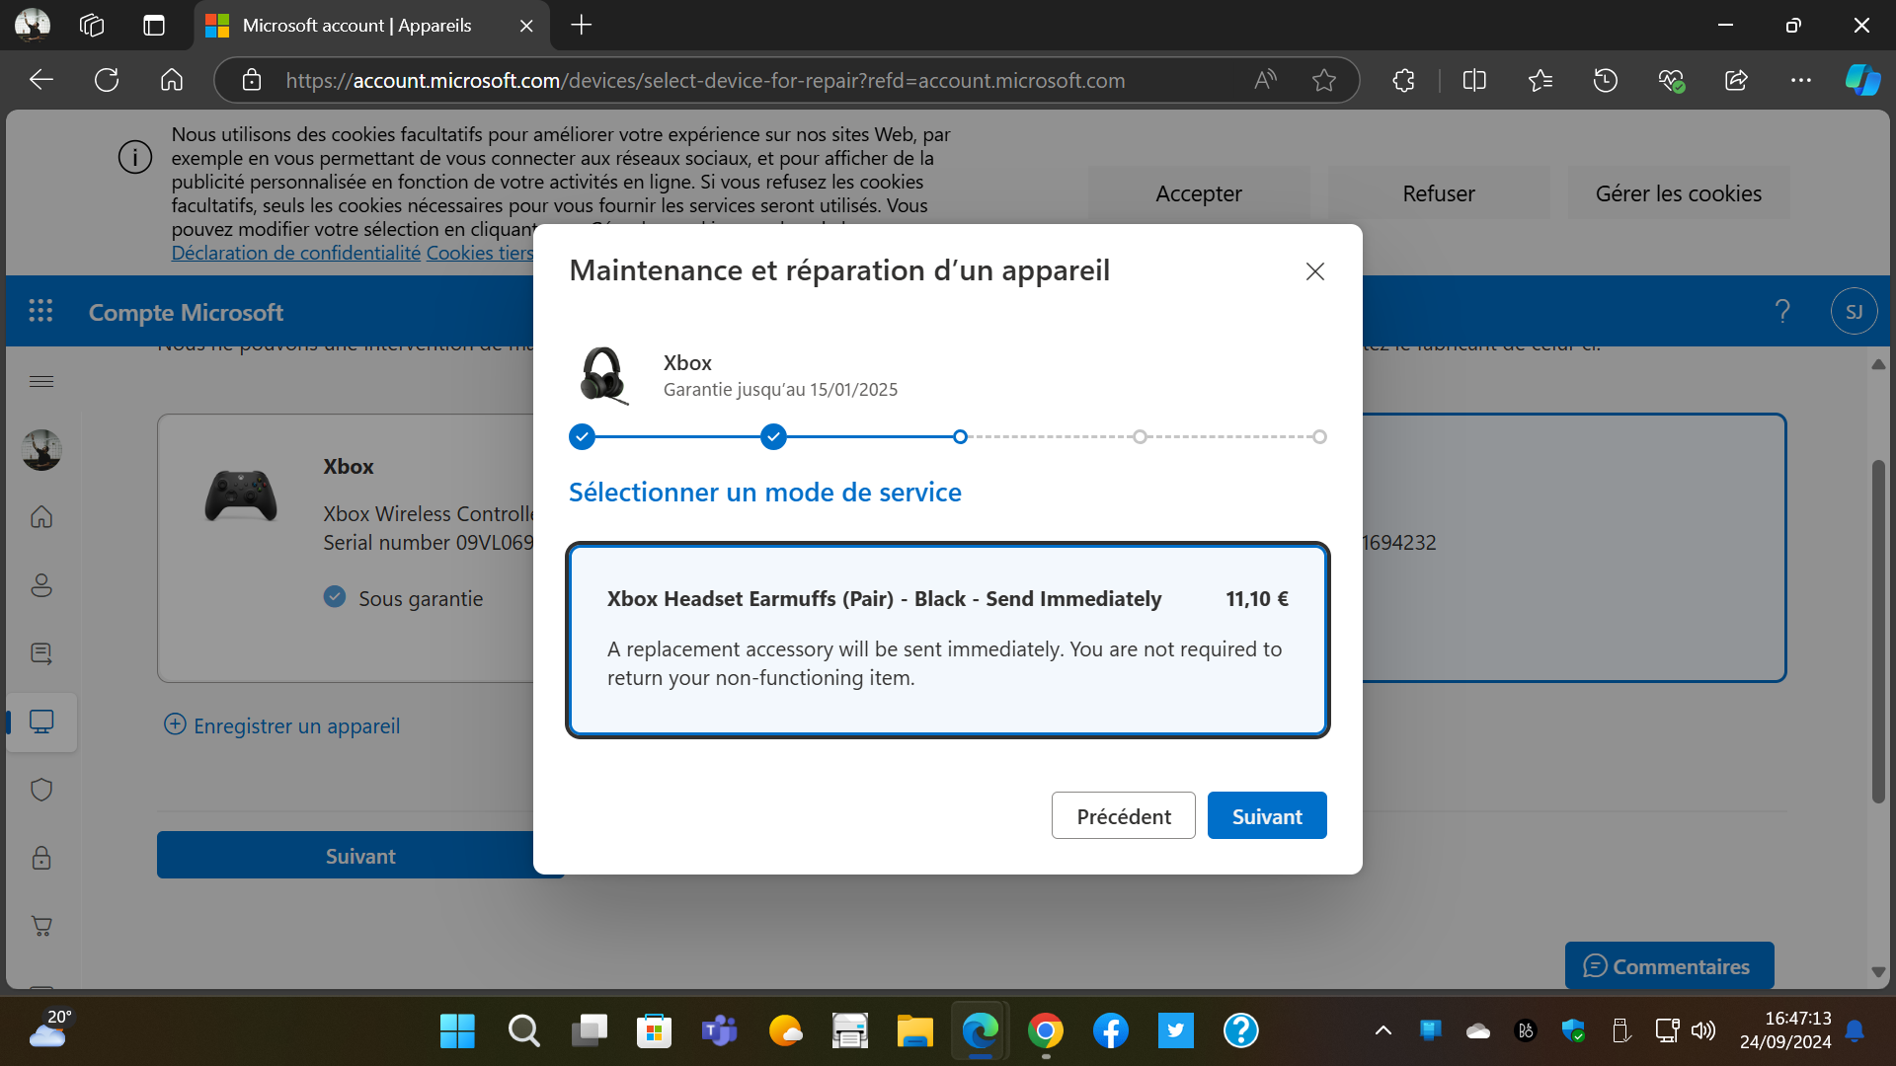Open the Favorites list icon
The height and width of the screenshot is (1066, 1896).
(1540, 80)
